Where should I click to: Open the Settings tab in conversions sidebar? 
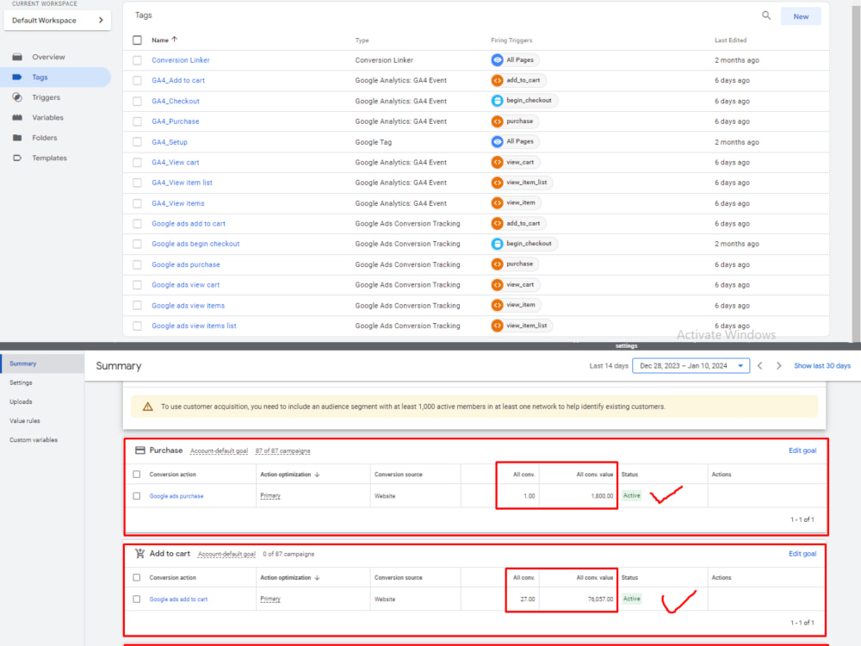21,383
